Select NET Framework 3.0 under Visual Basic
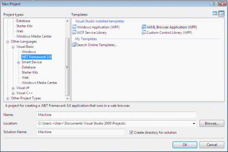 36,57
